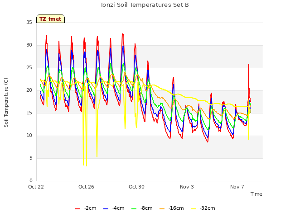This screenshot has width=290, height=217.
Task: Click the Nov 7 x-axis tick label
Action: pyautogui.click(x=237, y=187)
